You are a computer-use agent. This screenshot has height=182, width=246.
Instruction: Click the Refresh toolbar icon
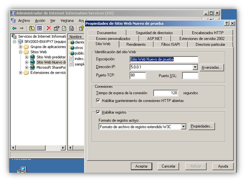(64, 28)
